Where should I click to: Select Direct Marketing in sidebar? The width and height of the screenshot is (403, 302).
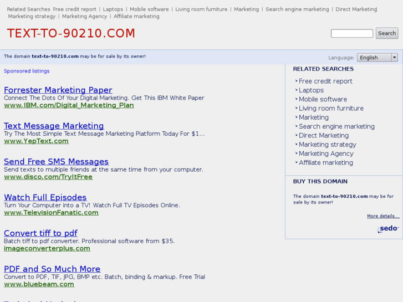[x=324, y=135]
